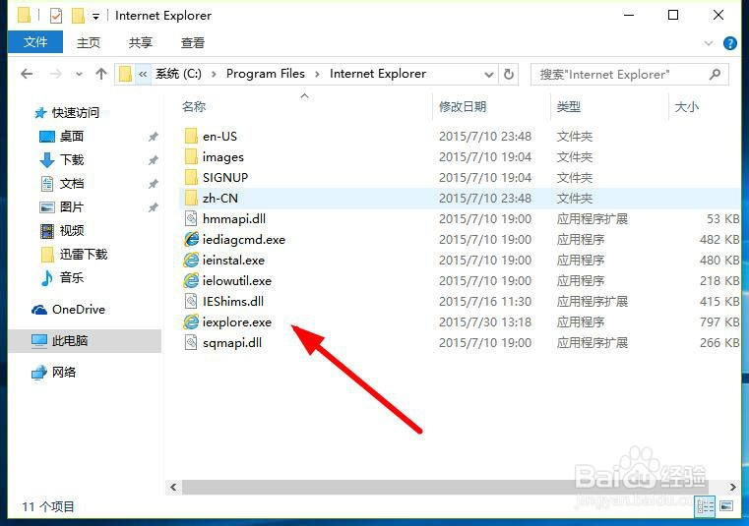This screenshot has height=526, width=749.
Task: Select OneDrive in the navigation pane
Action: point(68,310)
